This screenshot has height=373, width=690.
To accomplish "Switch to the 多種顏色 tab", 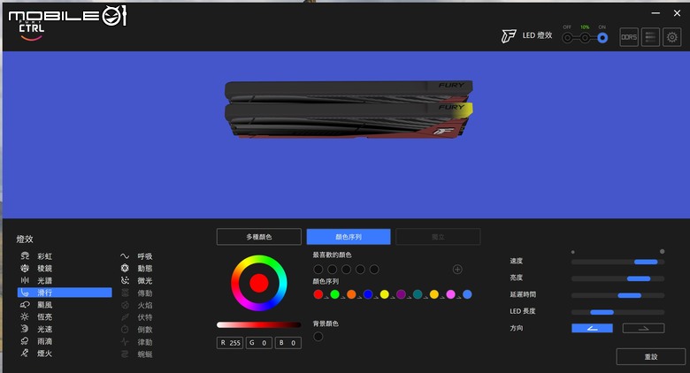I will (x=258, y=237).
